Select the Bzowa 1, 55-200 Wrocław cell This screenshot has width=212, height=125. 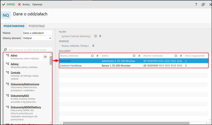116,66
